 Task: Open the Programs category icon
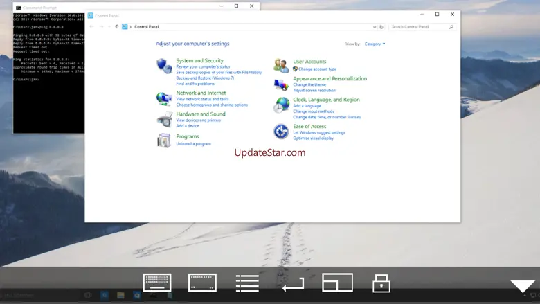(x=164, y=141)
